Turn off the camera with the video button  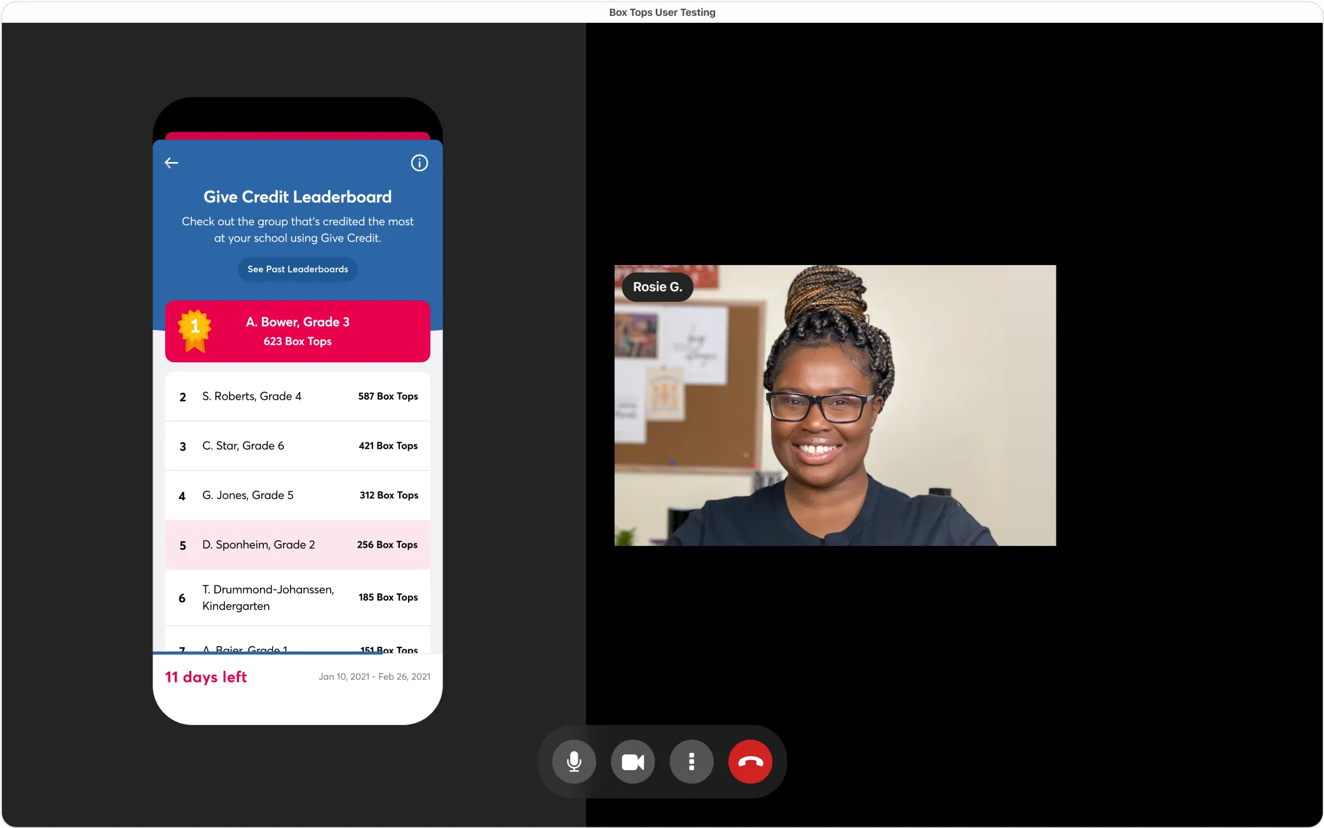[x=632, y=761]
